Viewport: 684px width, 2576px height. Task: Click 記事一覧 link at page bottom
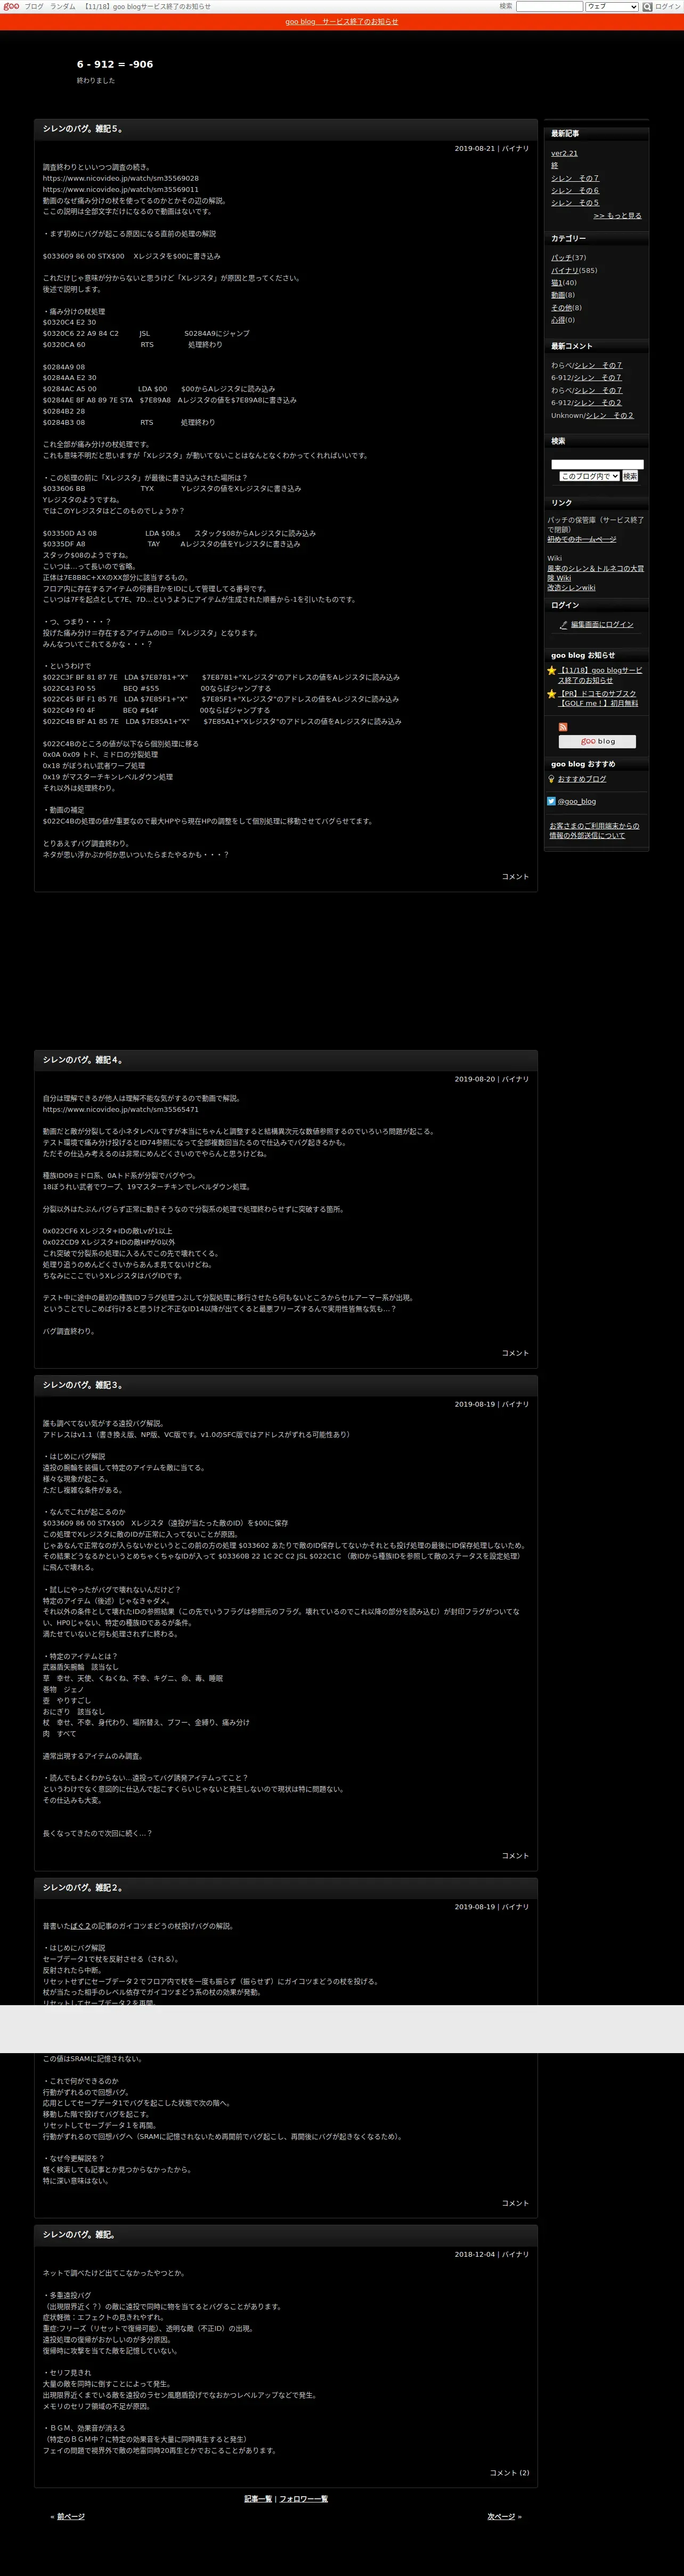coord(258,2499)
